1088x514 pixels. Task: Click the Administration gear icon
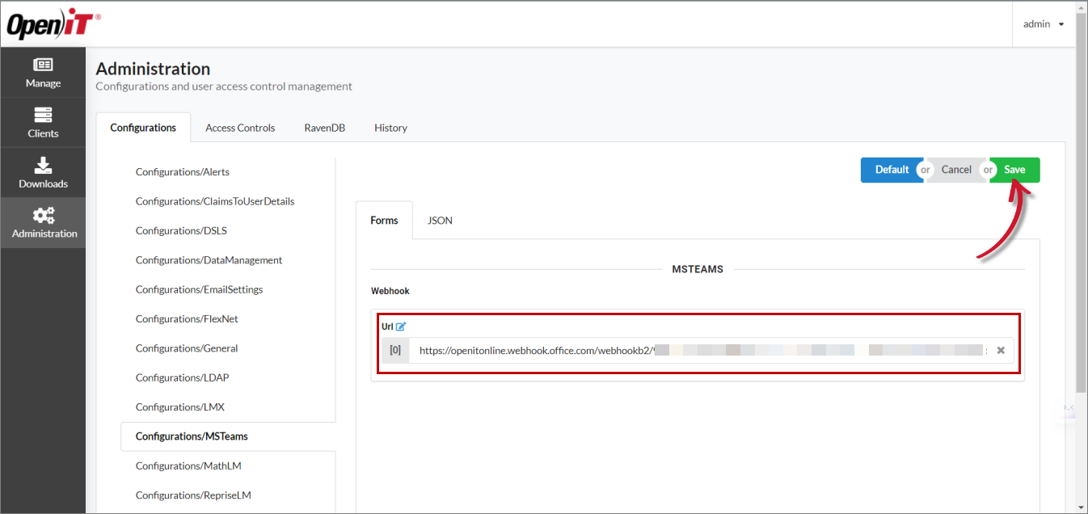click(x=42, y=221)
